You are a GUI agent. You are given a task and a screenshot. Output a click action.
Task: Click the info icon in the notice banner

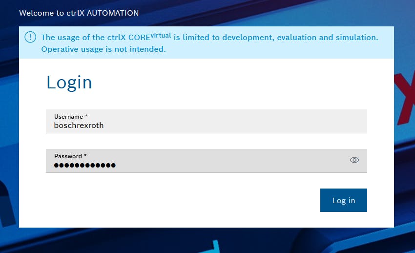[x=30, y=37]
